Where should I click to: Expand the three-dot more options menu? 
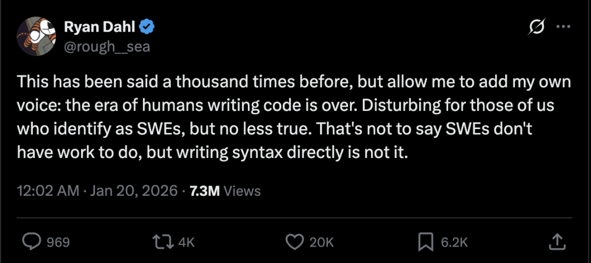click(563, 26)
